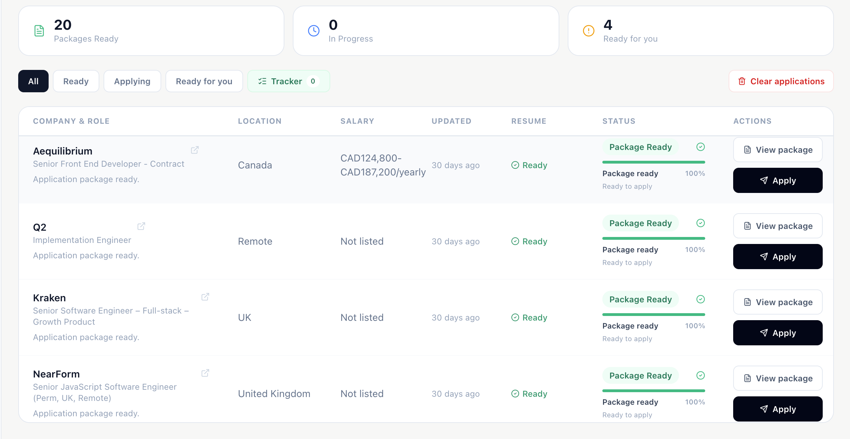Open Kraken external link icon
The image size is (850, 439).
205,297
